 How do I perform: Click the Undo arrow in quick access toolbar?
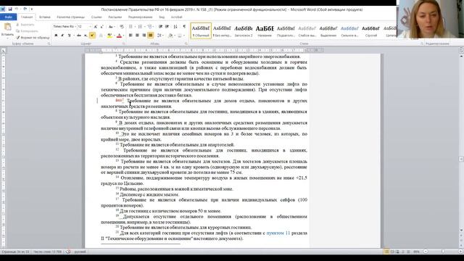point(17,9)
